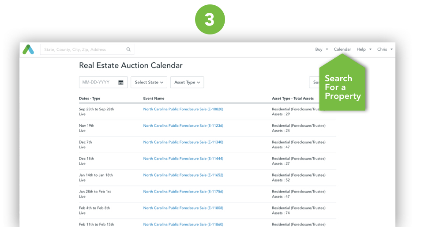Go to Calendar in the top navigation
The width and height of the screenshot is (421, 227).
click(x=342, y=49)
